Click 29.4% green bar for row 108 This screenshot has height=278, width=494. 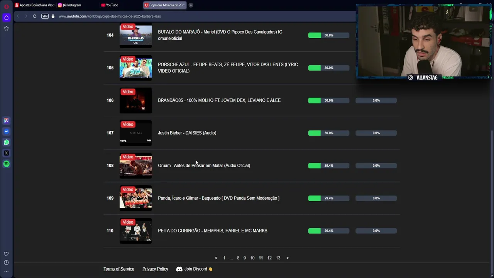[x=328, y=166]
